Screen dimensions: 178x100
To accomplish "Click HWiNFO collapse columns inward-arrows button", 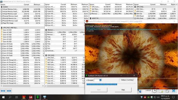I will [x=9, y=91].
